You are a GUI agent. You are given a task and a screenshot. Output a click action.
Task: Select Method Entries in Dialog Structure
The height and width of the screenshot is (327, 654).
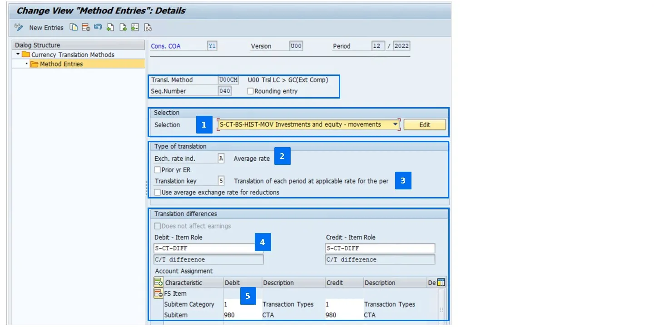point(61,64)
